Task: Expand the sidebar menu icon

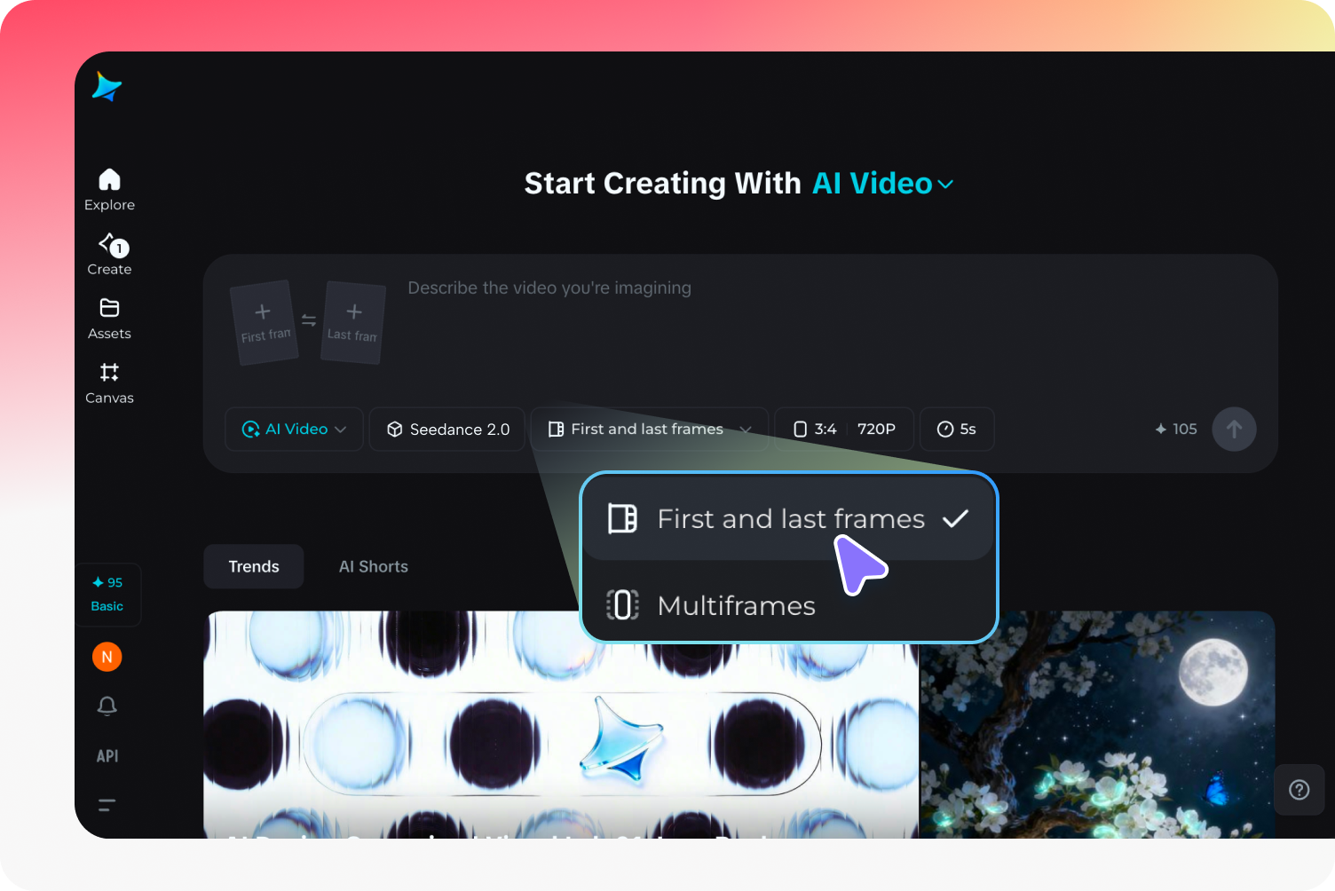Action: [107, 806]
